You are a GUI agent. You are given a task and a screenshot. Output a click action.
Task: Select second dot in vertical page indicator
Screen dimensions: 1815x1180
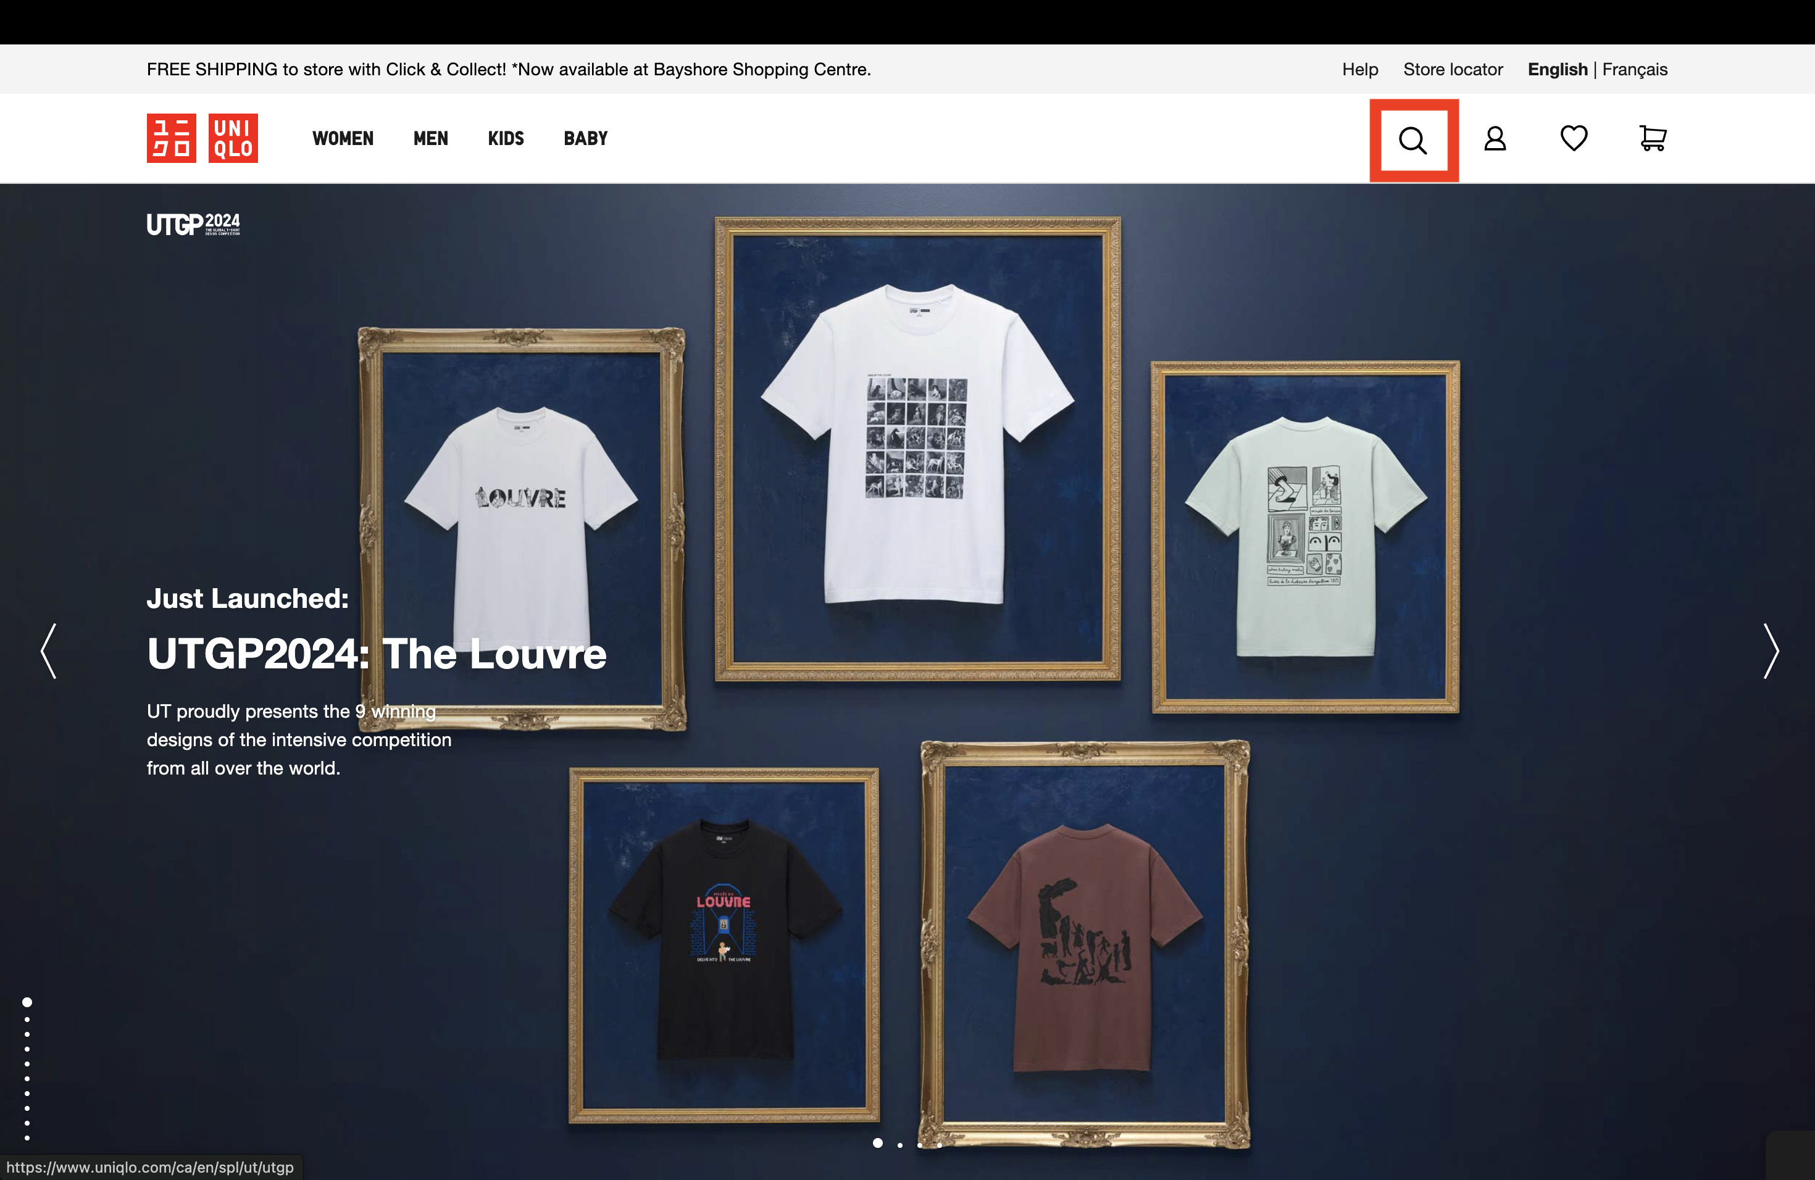coord(27,1020)
